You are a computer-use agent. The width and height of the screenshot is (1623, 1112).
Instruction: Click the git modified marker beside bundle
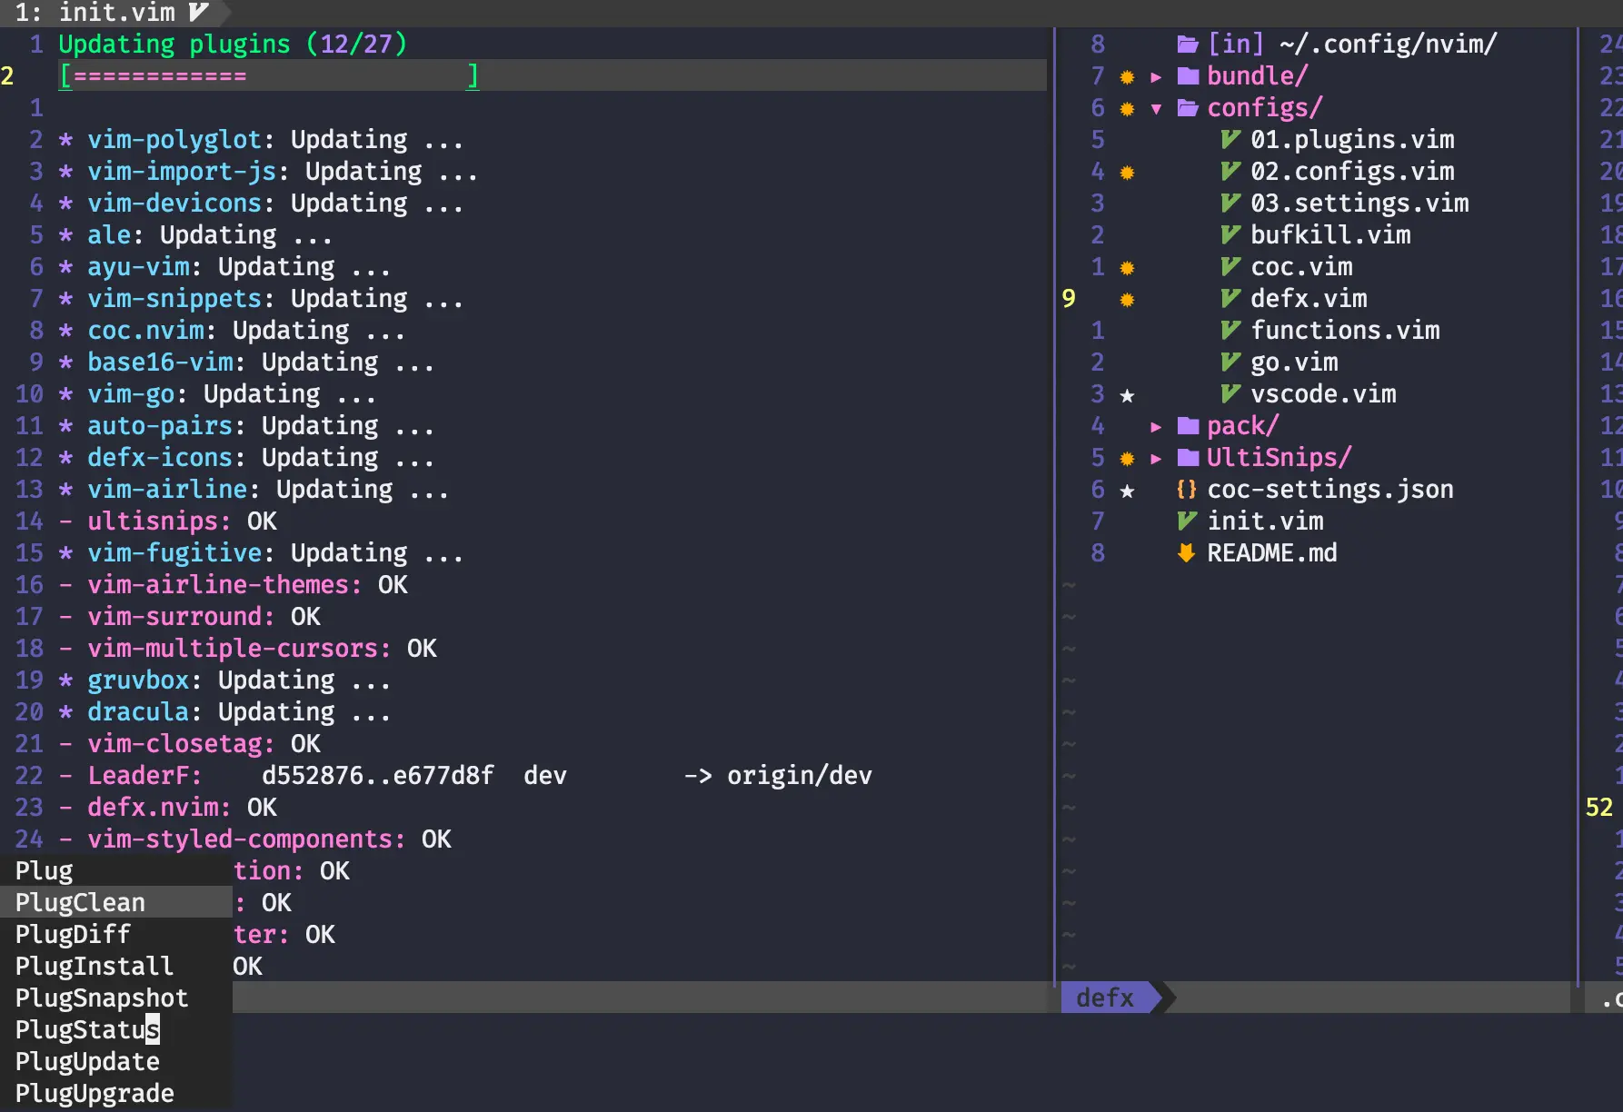(1127, 77)
